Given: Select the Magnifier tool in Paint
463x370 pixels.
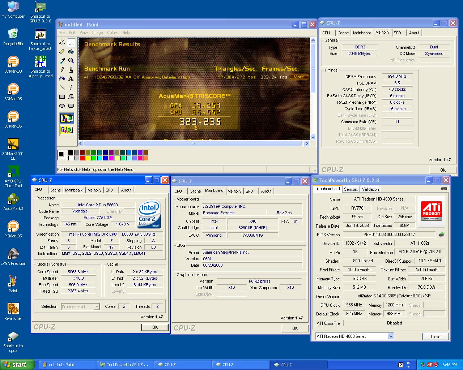Looking at the screenshot, I should tap(71, 61).
